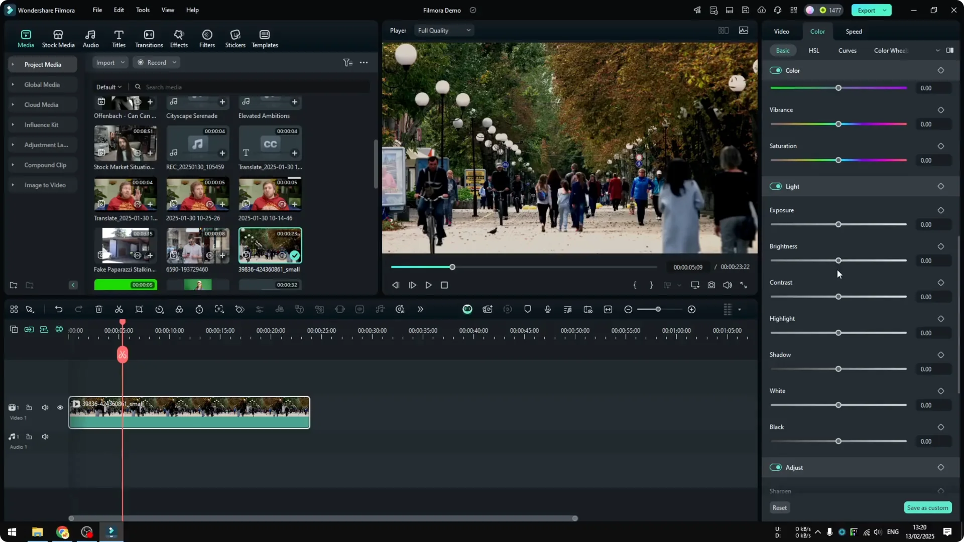Switch to the HSL color tab
The height and width of the screenshot is (542, 964).
coord(814,51)
